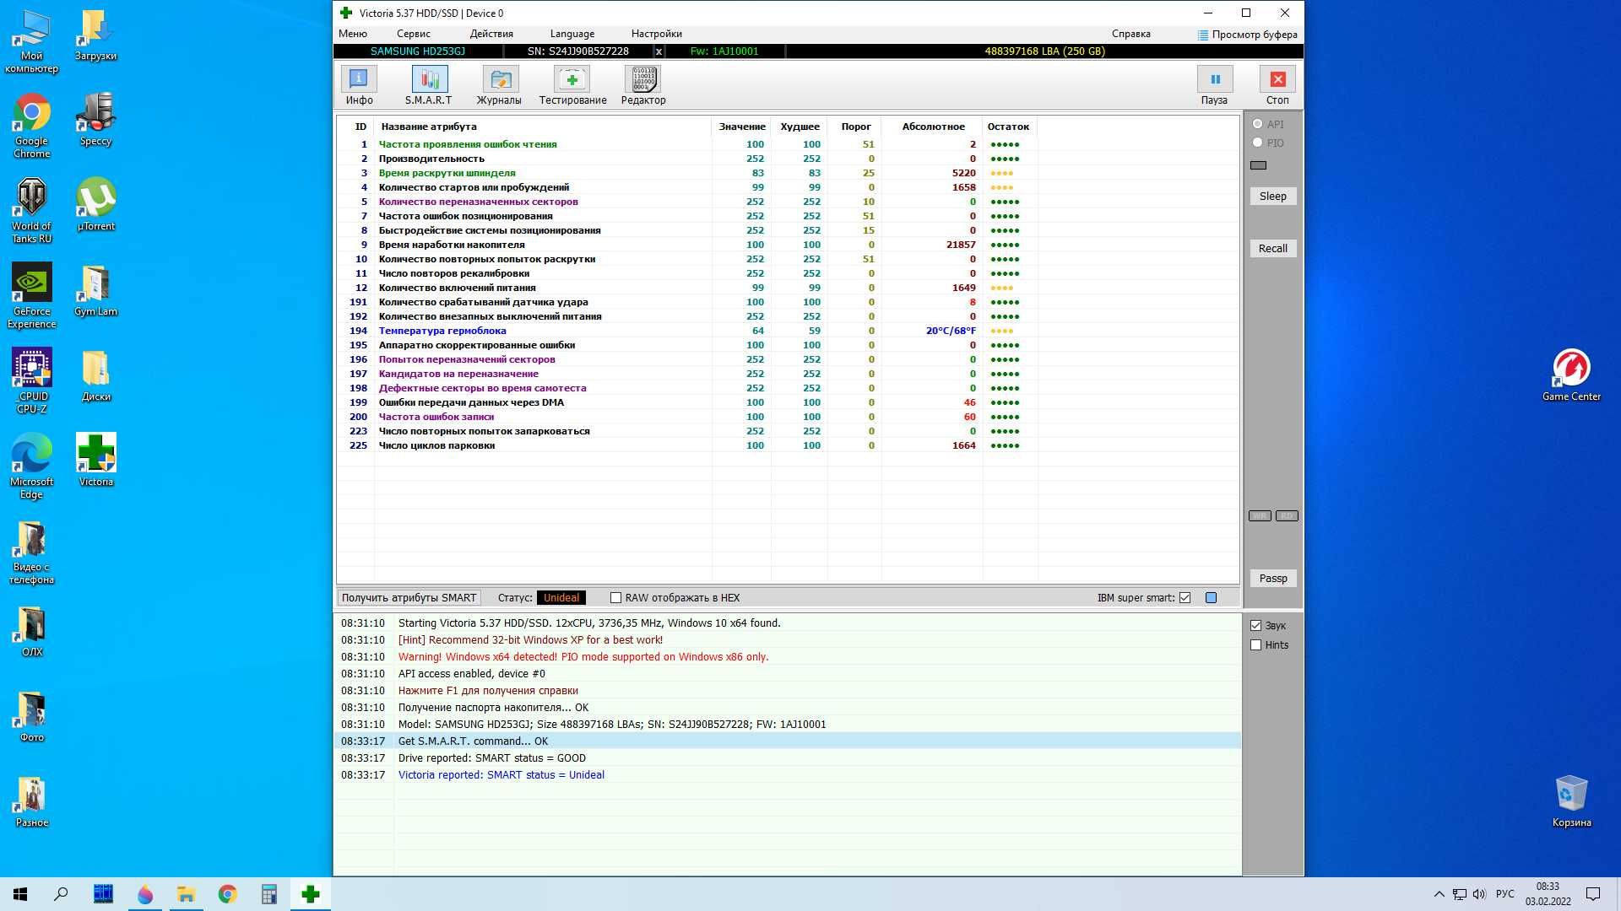This screenshot has width=1621, height=911.
Task: Toggle the Звук sound checkbox
Action: click(x=1256, y=626)
